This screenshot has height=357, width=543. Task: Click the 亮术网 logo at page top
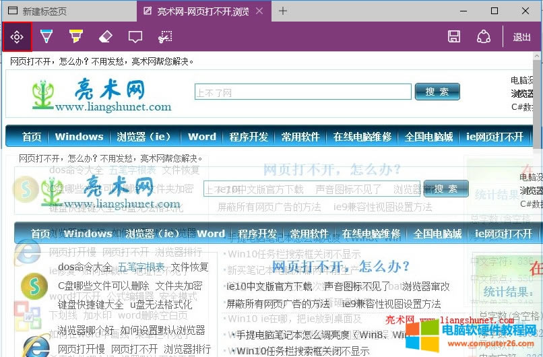click(101, 94)
